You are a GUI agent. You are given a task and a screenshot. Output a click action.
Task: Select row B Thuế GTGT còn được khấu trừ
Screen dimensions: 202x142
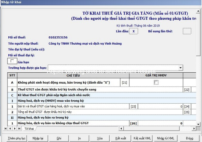tap(102, 90)
